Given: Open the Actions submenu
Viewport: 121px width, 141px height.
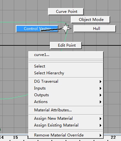Looking at the screenshot, I should pos(66,102).
